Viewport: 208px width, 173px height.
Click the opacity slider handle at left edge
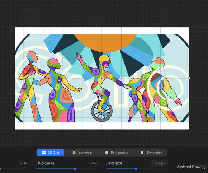(x=0, y=169)
